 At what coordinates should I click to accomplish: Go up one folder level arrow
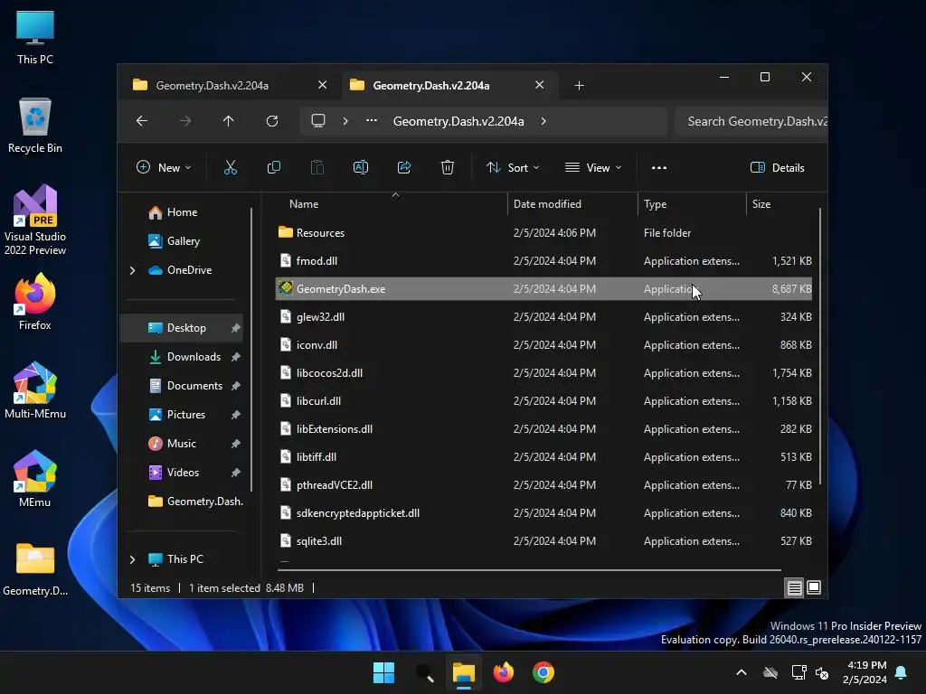(229, 121)
